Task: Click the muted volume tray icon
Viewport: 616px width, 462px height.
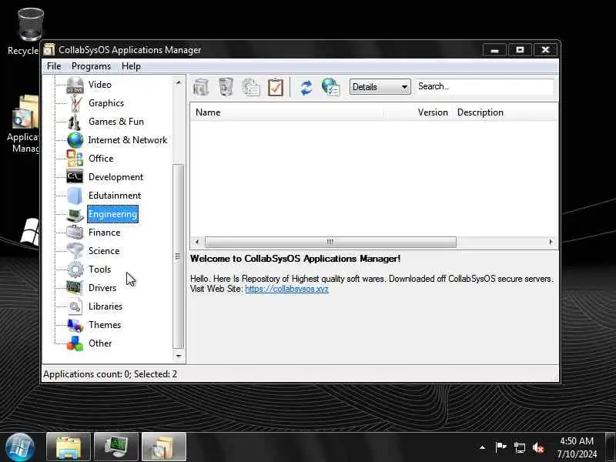Action: pyautogui.click(x=538, y=447)
